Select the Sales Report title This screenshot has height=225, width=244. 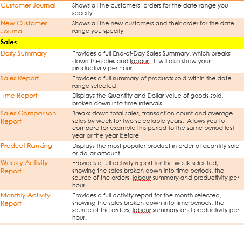[x=19, y=78]
